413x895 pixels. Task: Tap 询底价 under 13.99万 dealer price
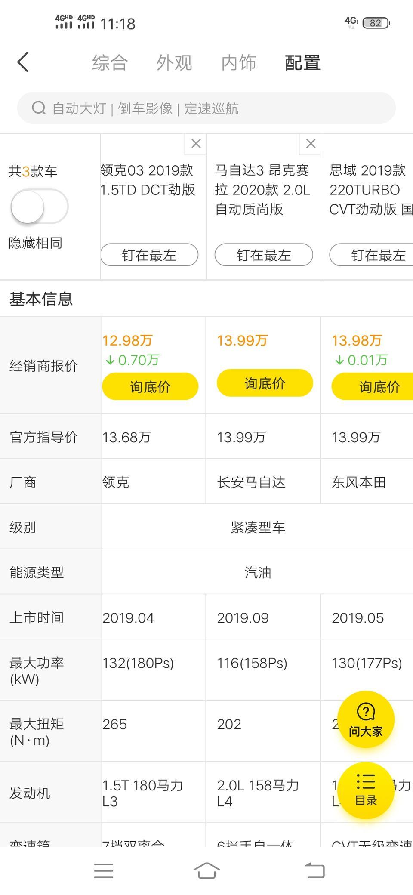click(265, 383)
